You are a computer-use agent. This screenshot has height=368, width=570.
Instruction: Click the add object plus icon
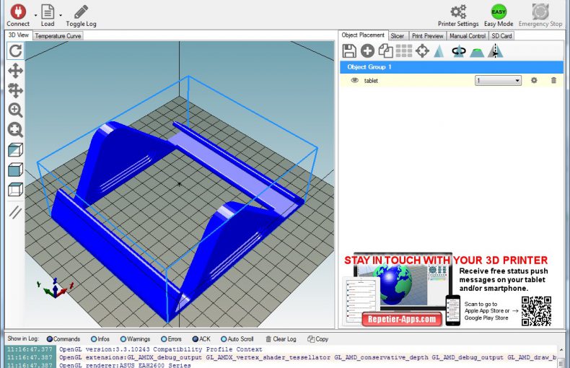[367, 51]
